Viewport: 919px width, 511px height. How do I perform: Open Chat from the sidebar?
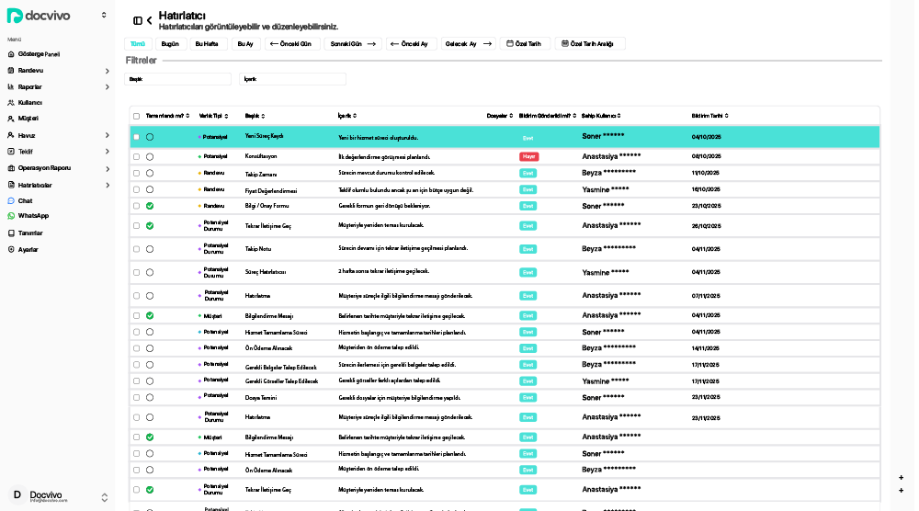coord(25,200)
